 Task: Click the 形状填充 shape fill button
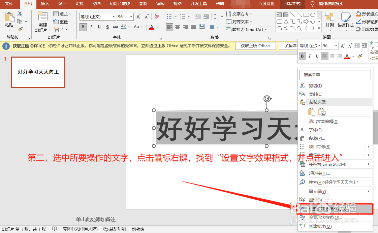pos(367,14)
